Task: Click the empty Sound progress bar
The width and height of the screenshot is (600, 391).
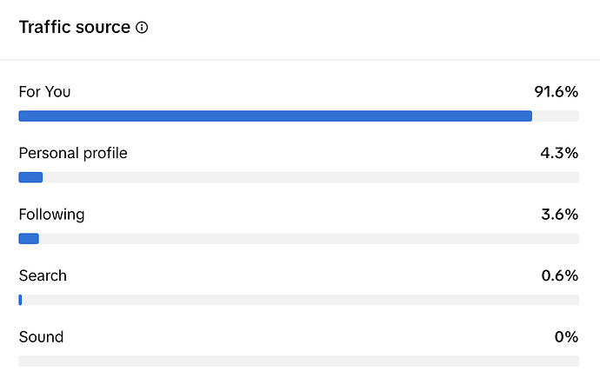Action: [298, 361]
